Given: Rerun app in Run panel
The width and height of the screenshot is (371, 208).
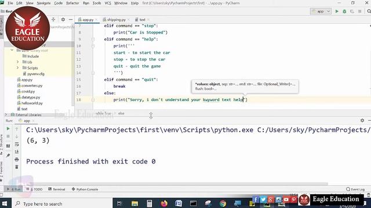Looking at the screenshot, I should coord(8,129).
